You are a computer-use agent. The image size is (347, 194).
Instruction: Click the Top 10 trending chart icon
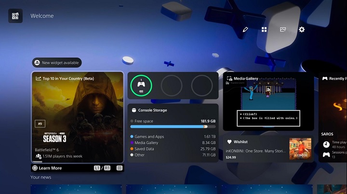(38, 78)
